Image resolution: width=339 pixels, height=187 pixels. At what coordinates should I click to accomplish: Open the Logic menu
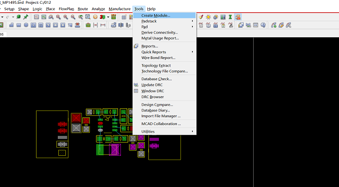tap(37, 9)
